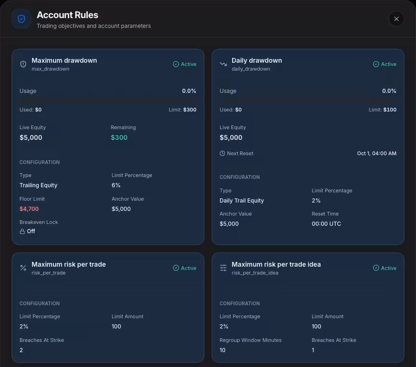416x367 pixels.
Task: Click the Daily drawdown usage progress bar
Action: 308,100
